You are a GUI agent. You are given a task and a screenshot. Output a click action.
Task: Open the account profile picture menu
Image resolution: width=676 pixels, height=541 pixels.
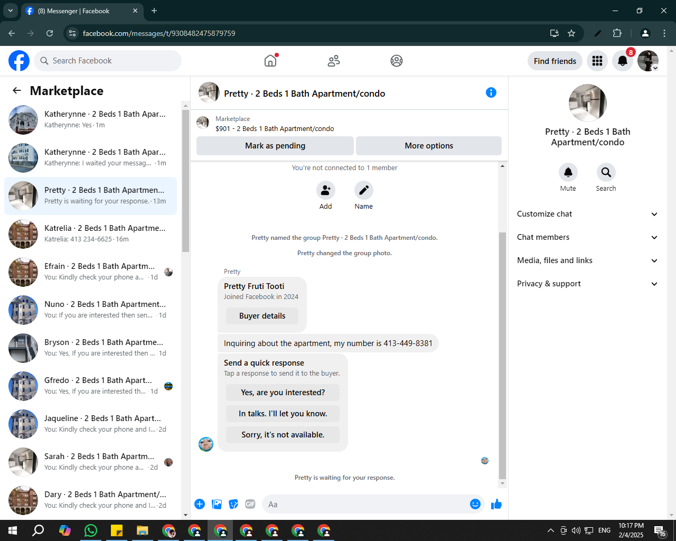coord(648,61)
